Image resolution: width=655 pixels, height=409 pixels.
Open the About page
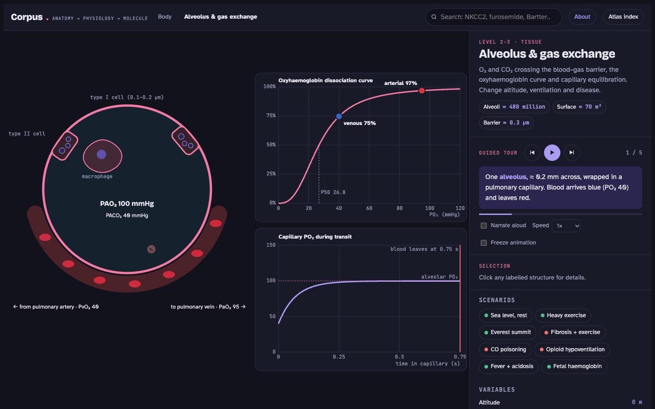click(582, 17)
